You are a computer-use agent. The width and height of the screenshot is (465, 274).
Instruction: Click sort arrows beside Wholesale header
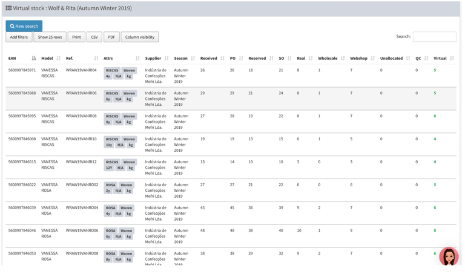point(343,59)
